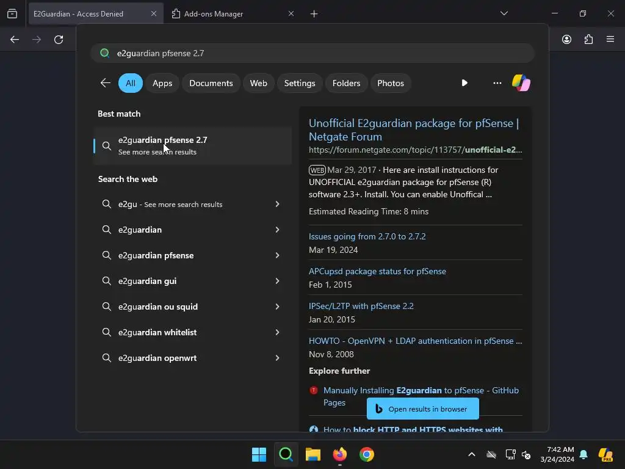
Task: Open the notification bell icon
Action: 583,454
